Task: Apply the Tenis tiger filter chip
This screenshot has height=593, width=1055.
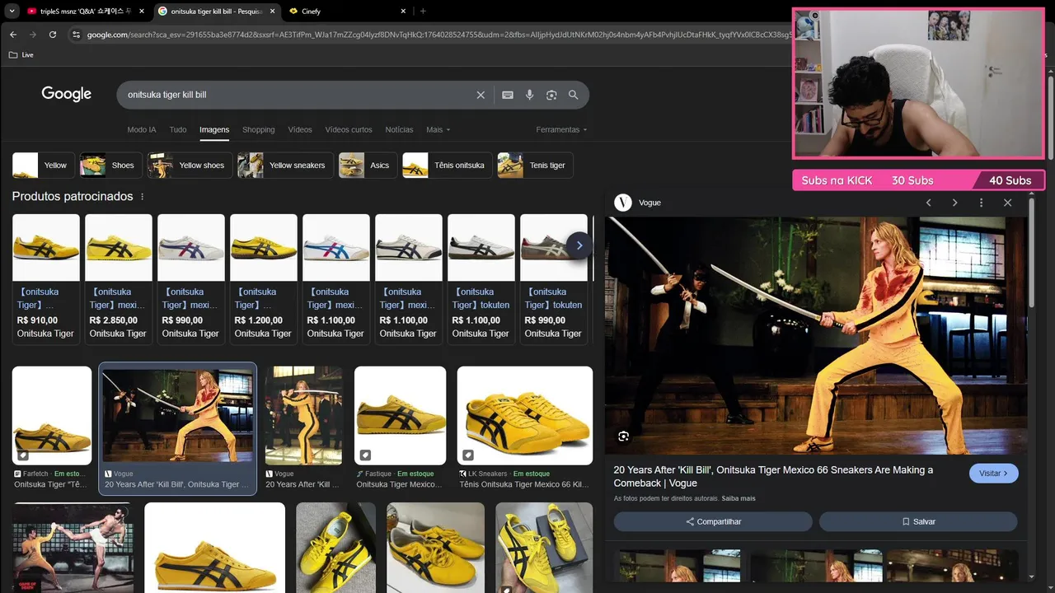Action: (535, 166)
